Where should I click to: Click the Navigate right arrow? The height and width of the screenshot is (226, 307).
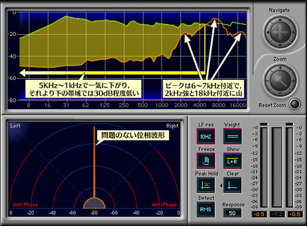coord(293,32)
